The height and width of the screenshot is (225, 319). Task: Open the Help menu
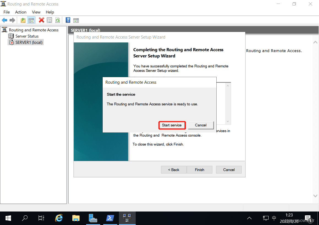[x=50, y=12]
